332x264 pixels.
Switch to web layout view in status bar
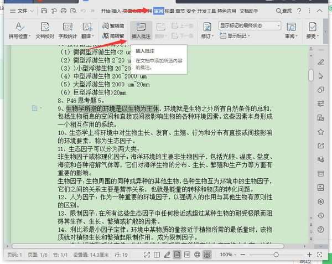(x=197, y=255)
